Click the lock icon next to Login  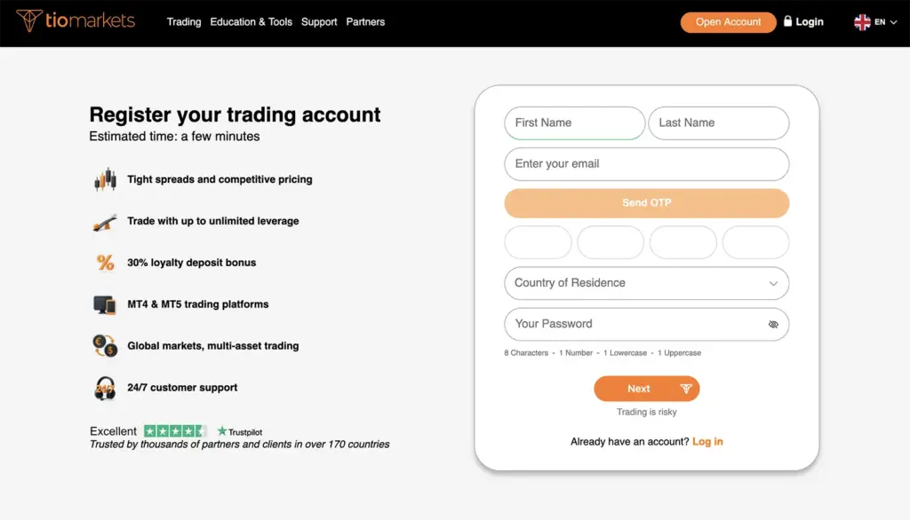click(786, 21)
